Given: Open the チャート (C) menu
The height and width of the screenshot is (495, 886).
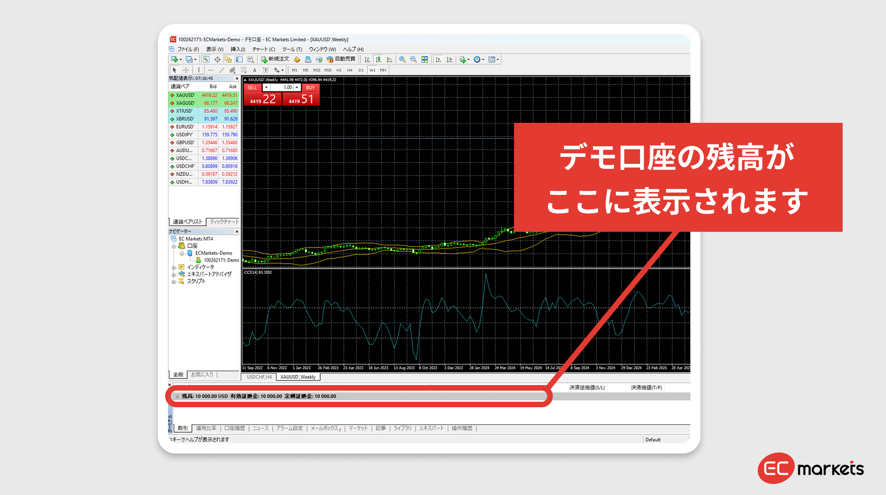Looking at the screenshot, I should (263, 49).
